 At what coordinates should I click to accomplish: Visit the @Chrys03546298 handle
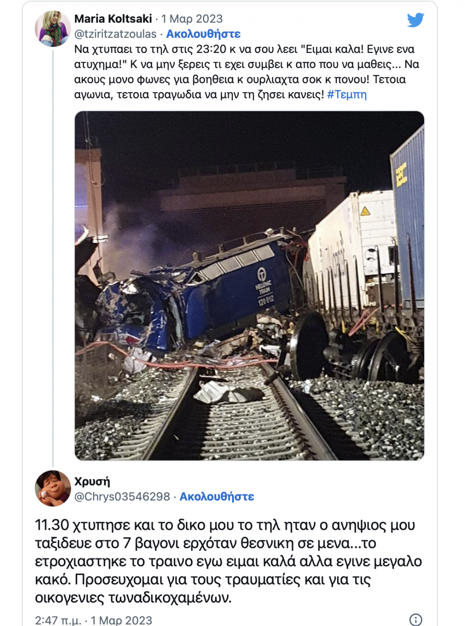[122, 497]
